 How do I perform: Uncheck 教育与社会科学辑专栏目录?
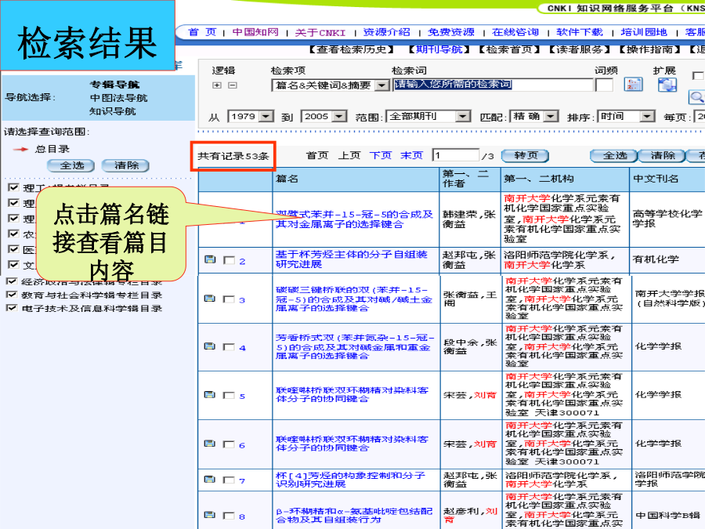click(x=12, y=295)
